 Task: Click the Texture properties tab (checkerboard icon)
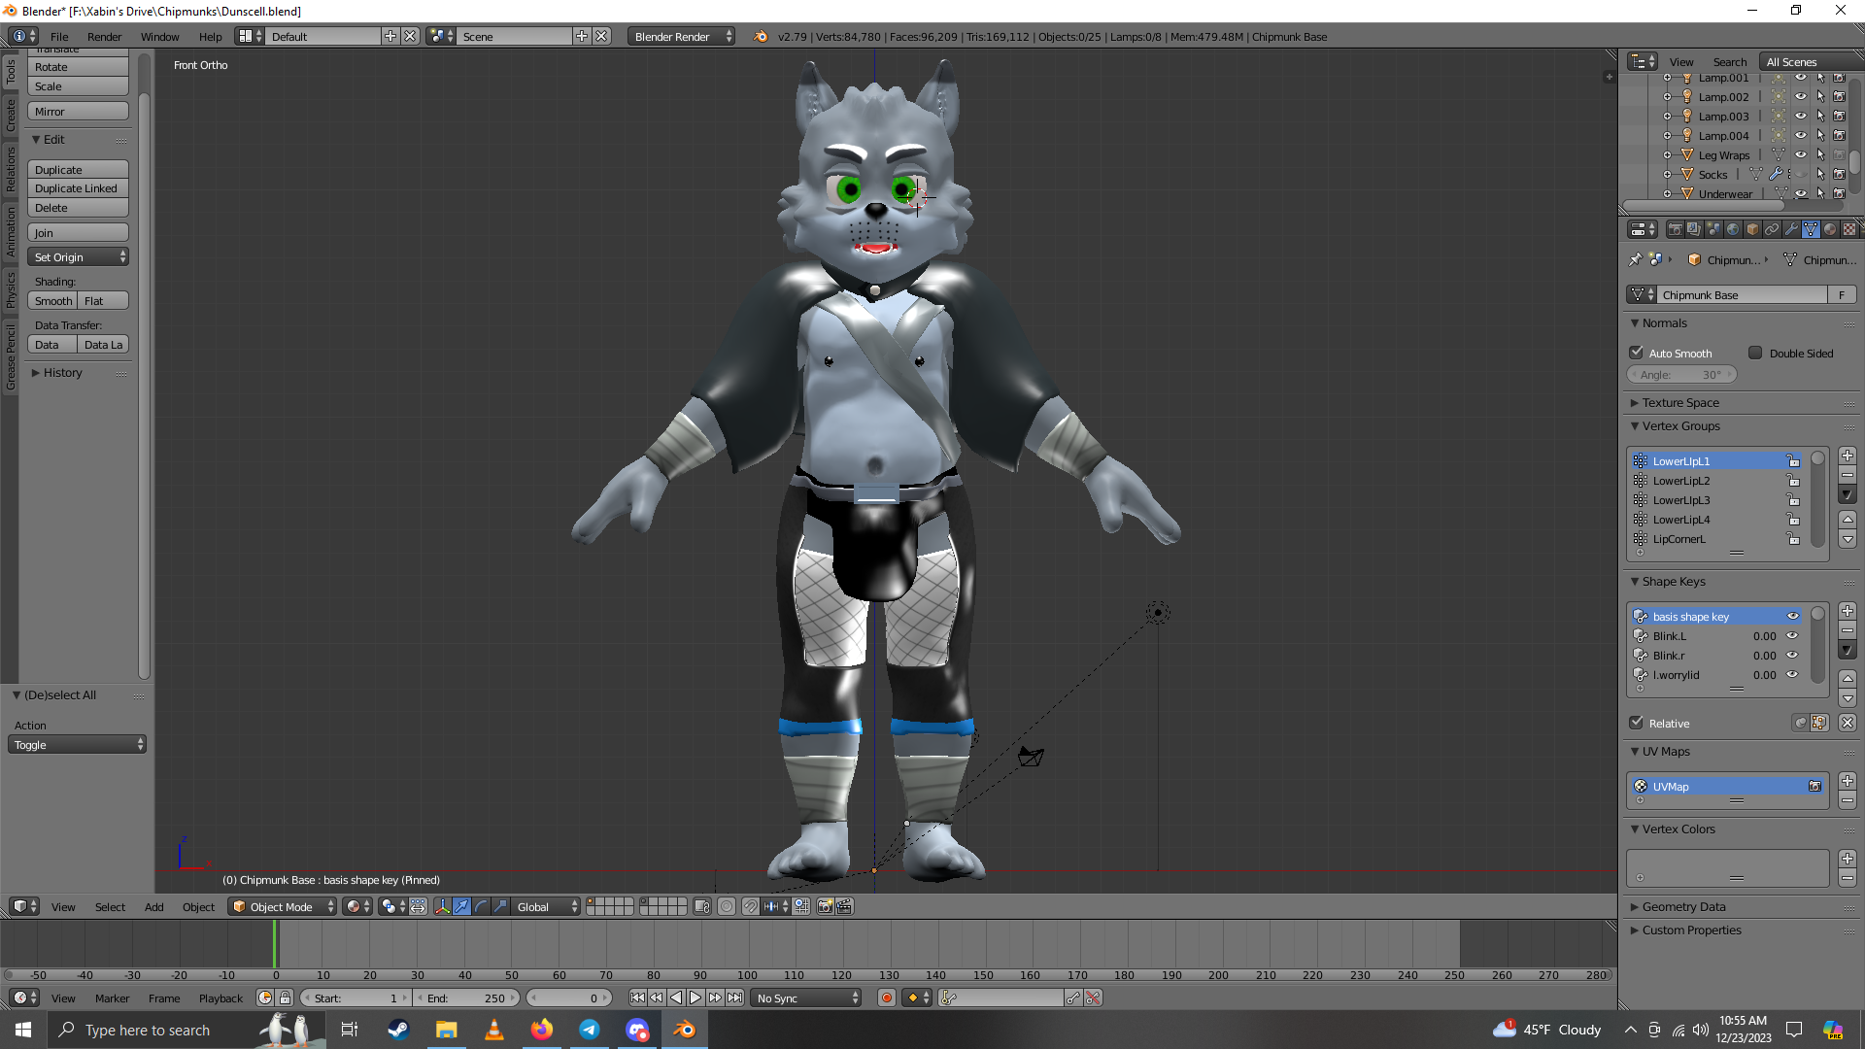point(1849,229)
